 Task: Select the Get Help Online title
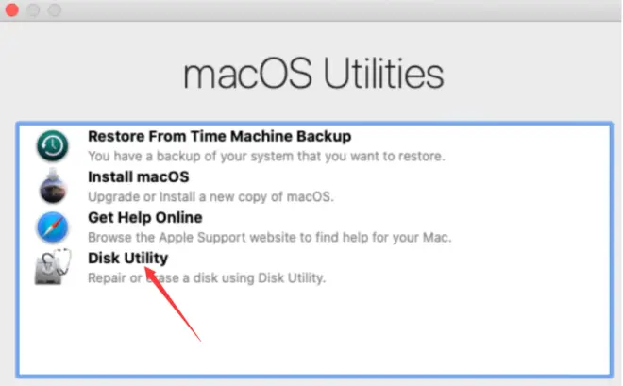click(x=145, y=218)
